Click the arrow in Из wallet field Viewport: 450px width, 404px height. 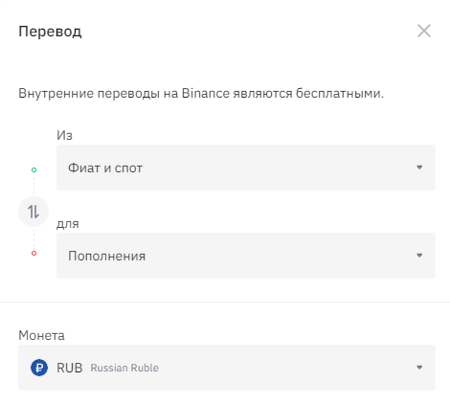click(x=419, y=168)
